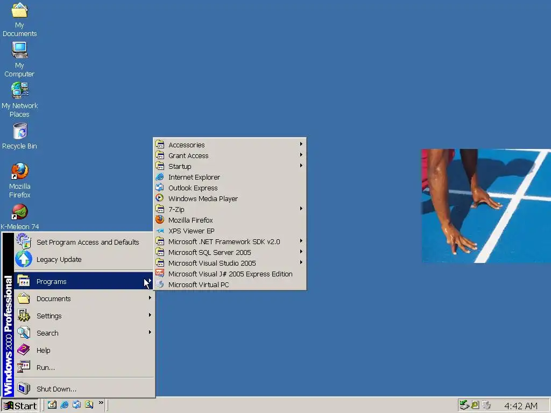
Task: Click Show Desktop in Quick Launch bar
Action: (x=52, y=405)
